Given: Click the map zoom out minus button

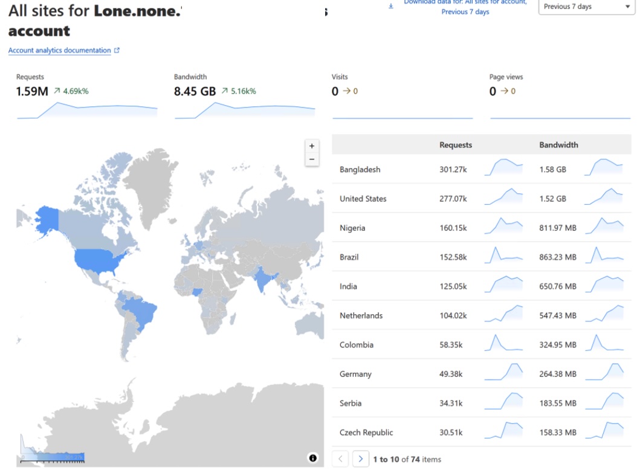Looking at the screenshot, I should [312, 159].
